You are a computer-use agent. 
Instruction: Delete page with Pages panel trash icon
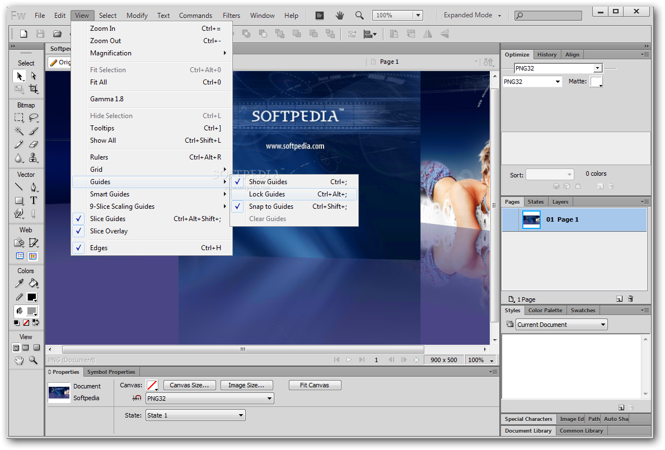(631, 299)
